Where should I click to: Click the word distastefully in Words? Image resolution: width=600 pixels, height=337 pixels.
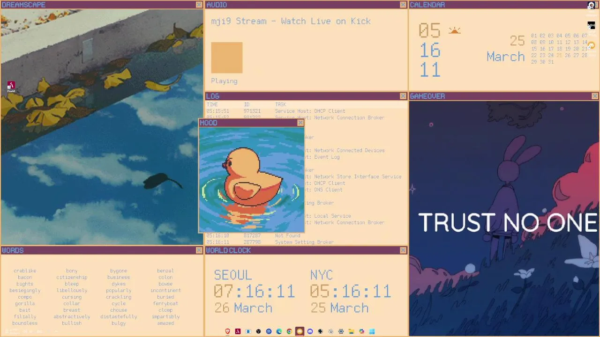tap(119, 316)
